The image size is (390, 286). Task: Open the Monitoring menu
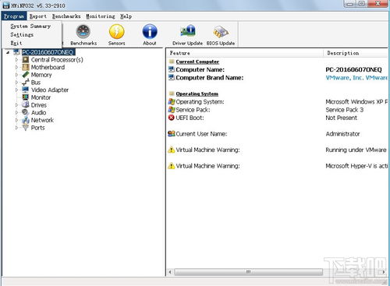point(101,16)
